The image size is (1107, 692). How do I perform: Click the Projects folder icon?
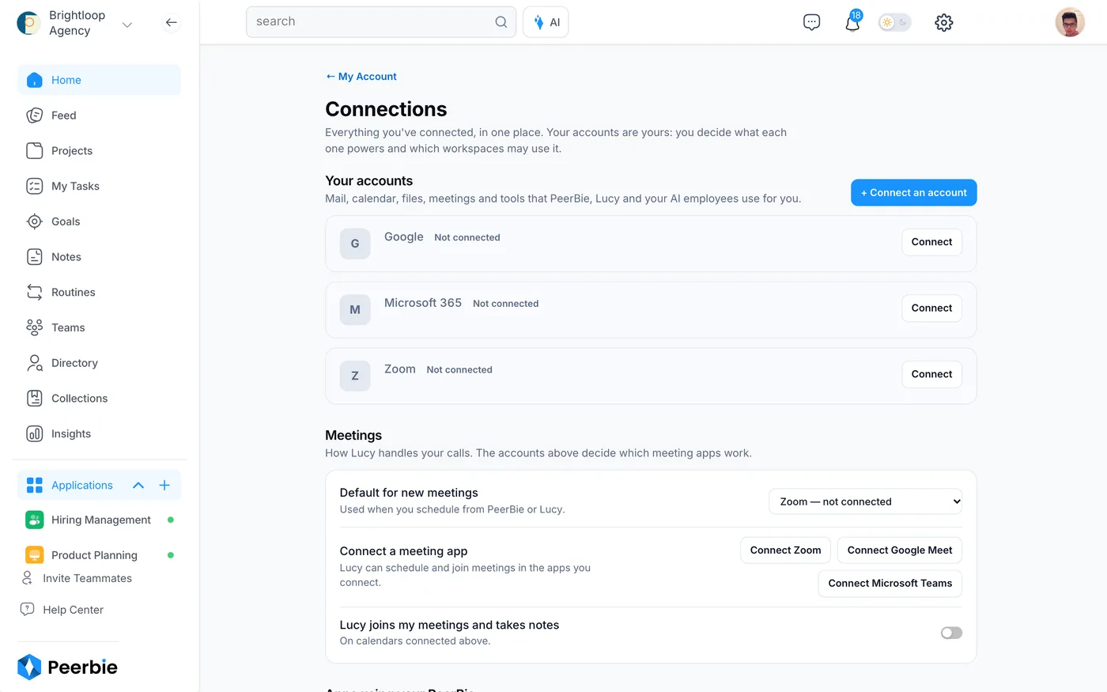tap(34, 150)
